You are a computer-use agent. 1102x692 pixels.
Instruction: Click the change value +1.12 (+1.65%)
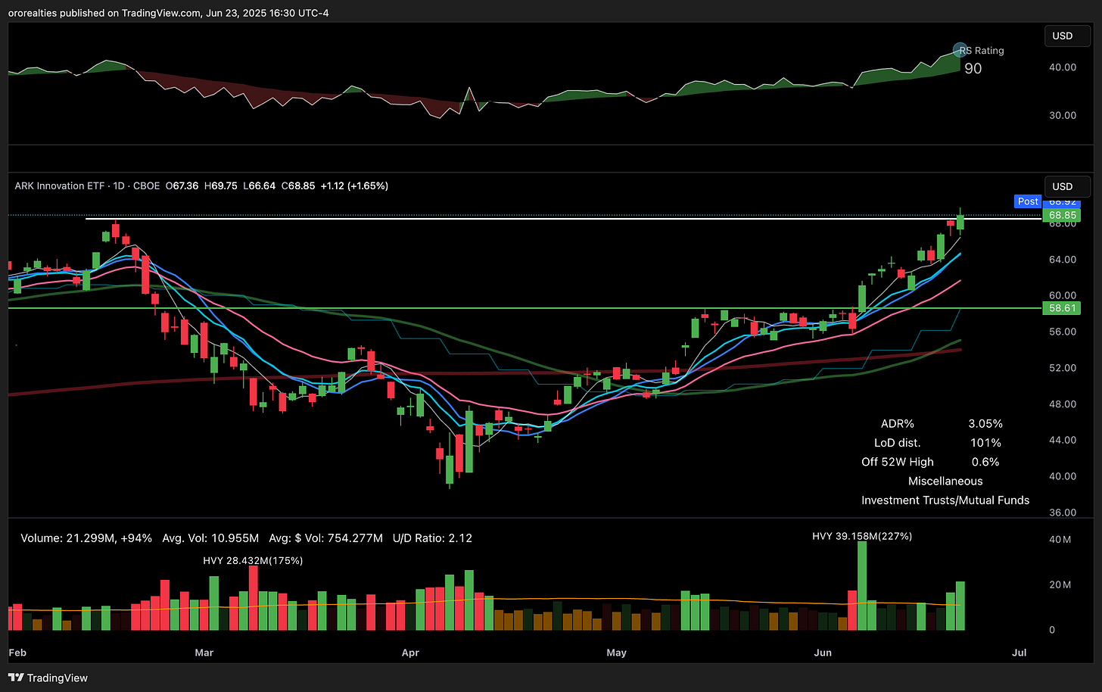[x=354, y=185]
